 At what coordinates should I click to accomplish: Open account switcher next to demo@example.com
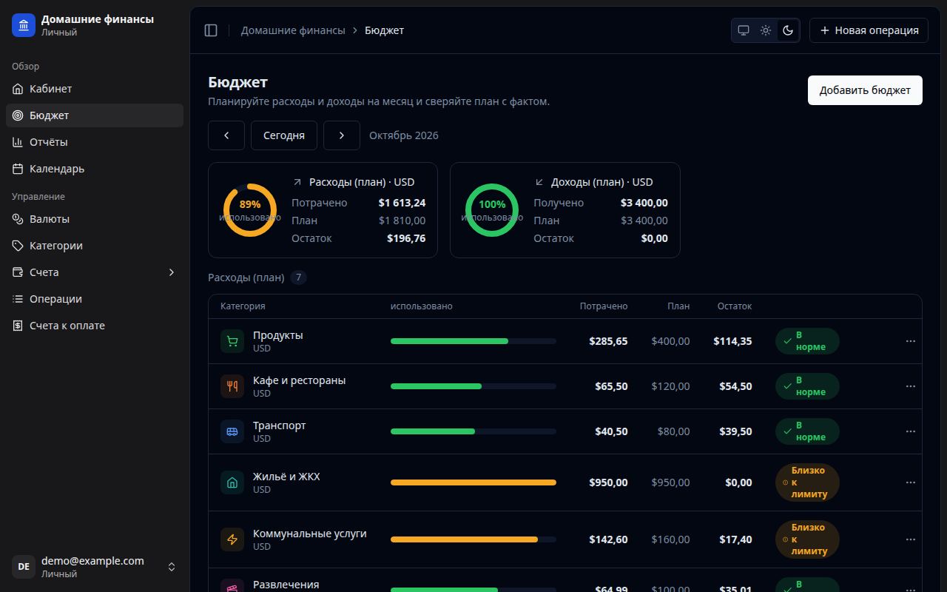click(172, 567)
